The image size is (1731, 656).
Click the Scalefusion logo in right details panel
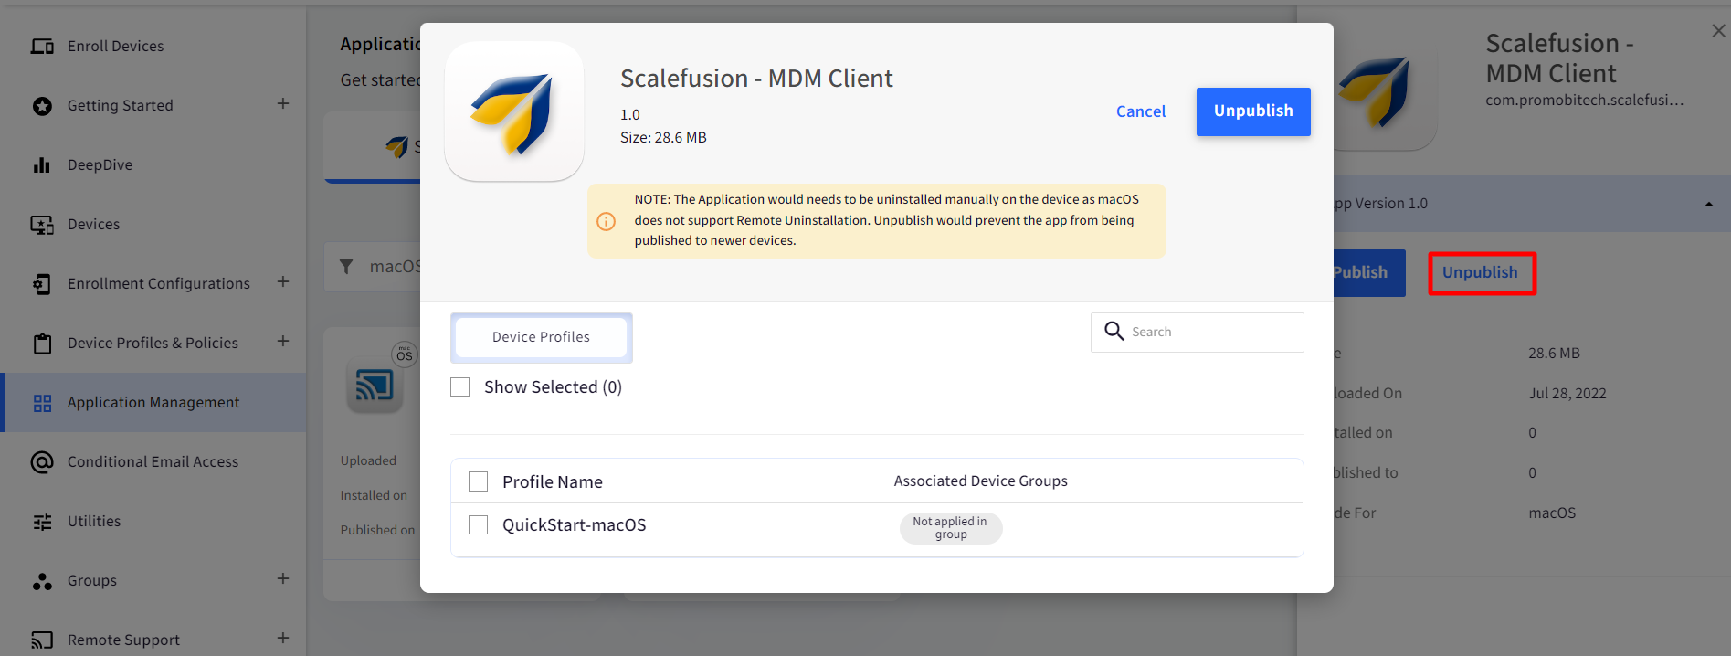tap(1377, 91)
